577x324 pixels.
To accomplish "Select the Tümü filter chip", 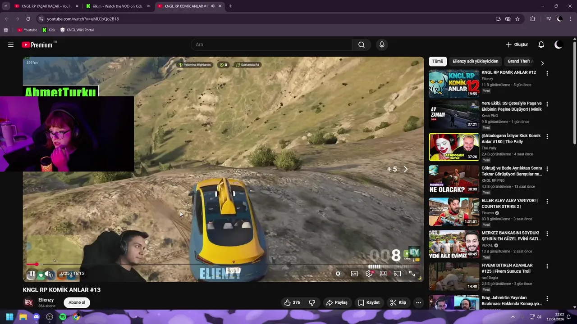I will (x=438, y=61).
